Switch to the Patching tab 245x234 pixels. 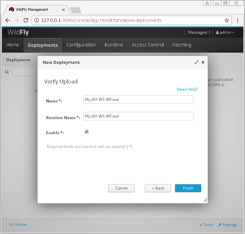(182, 45)
